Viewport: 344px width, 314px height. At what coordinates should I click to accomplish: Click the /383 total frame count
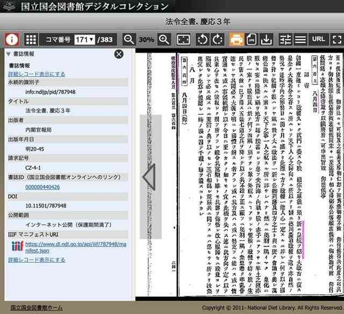tap(105, 40)
